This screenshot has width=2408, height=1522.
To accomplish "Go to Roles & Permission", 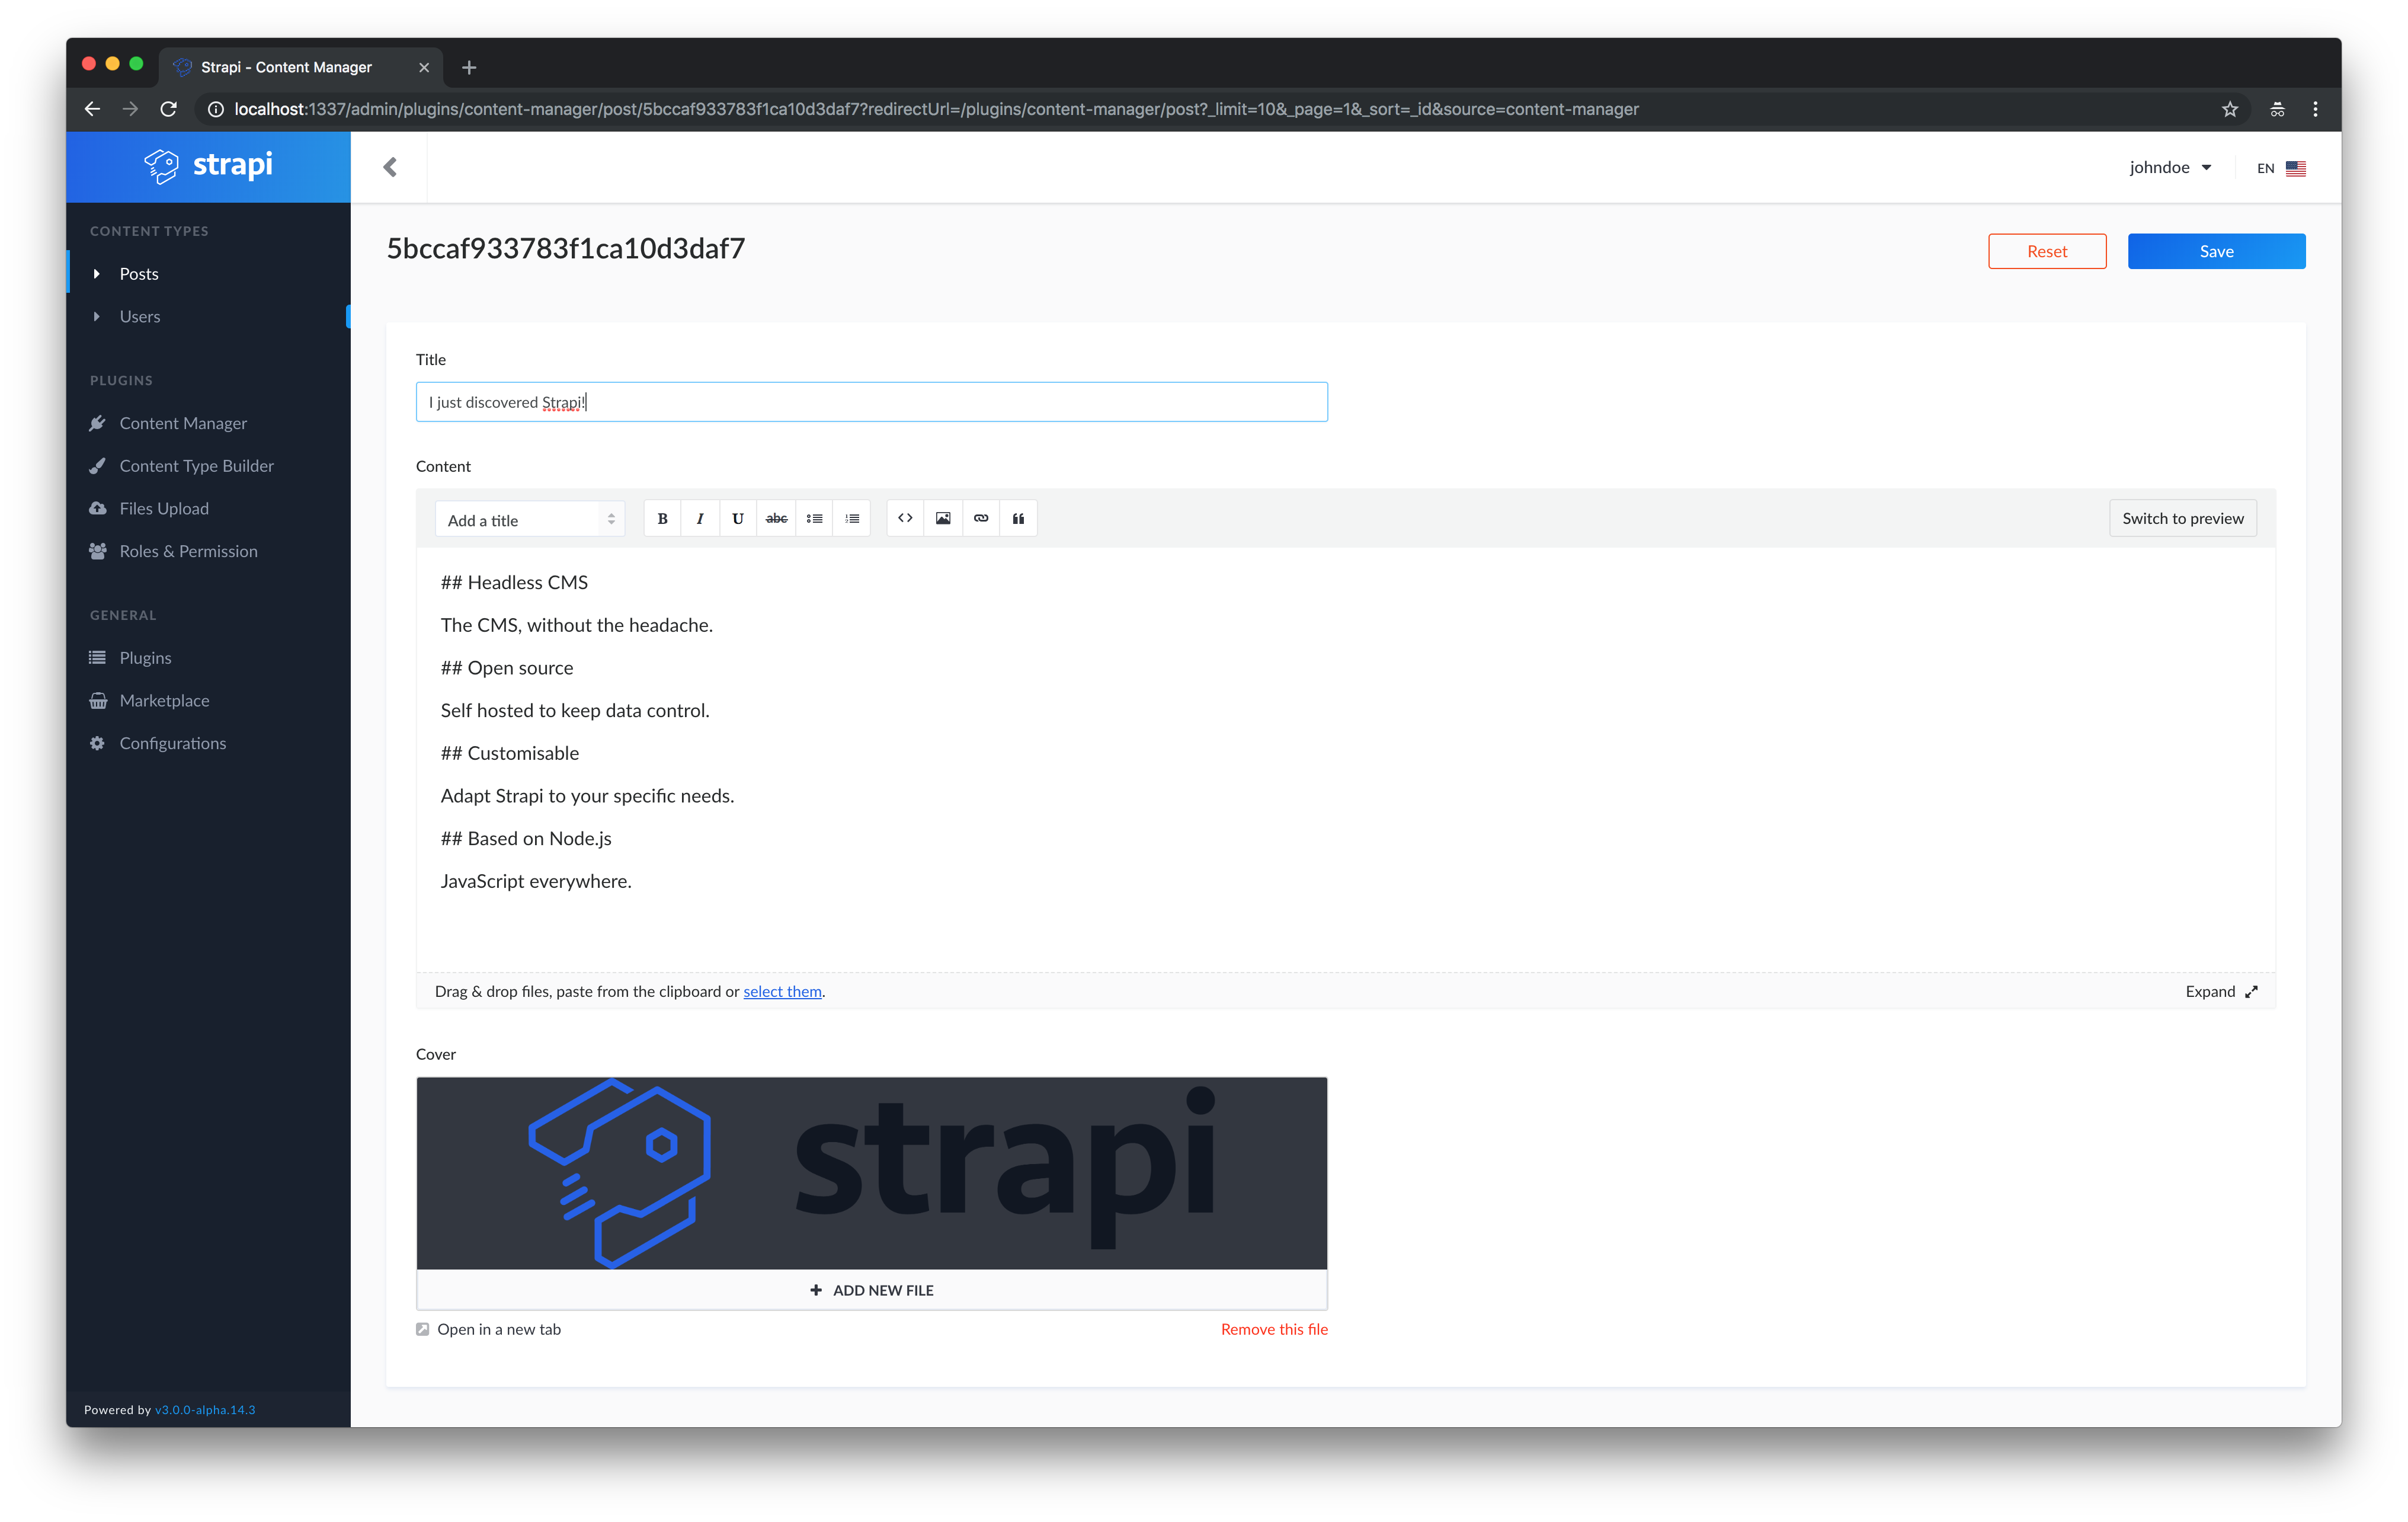I will point(188,551).
